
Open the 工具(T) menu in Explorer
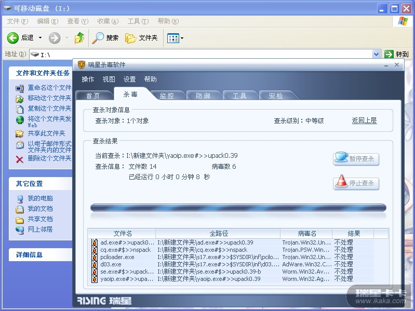[x=138, y=21]
